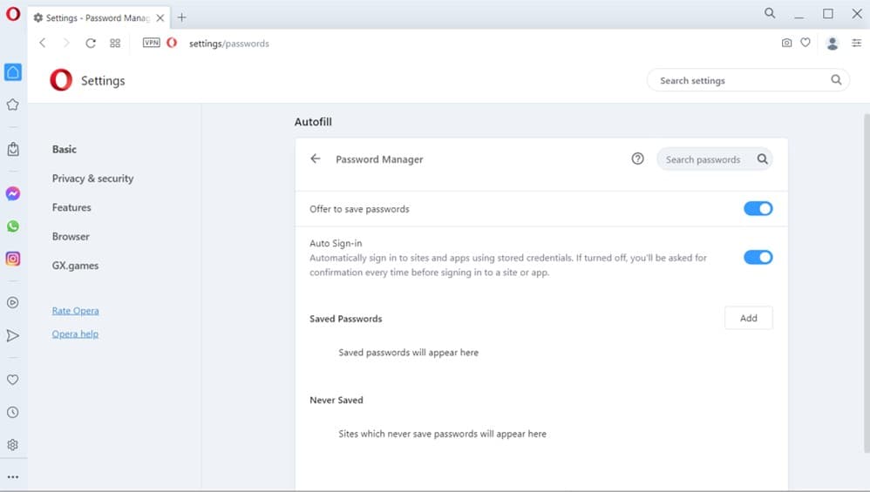Follow the Rate Opera link

click(75, 311)
